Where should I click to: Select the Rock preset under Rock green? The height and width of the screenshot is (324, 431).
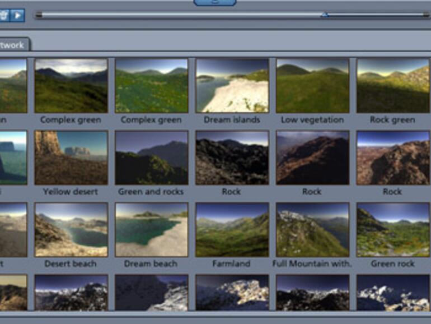(392, 158)
